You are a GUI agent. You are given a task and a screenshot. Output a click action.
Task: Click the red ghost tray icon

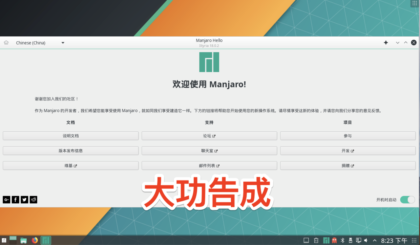point(334,241)
